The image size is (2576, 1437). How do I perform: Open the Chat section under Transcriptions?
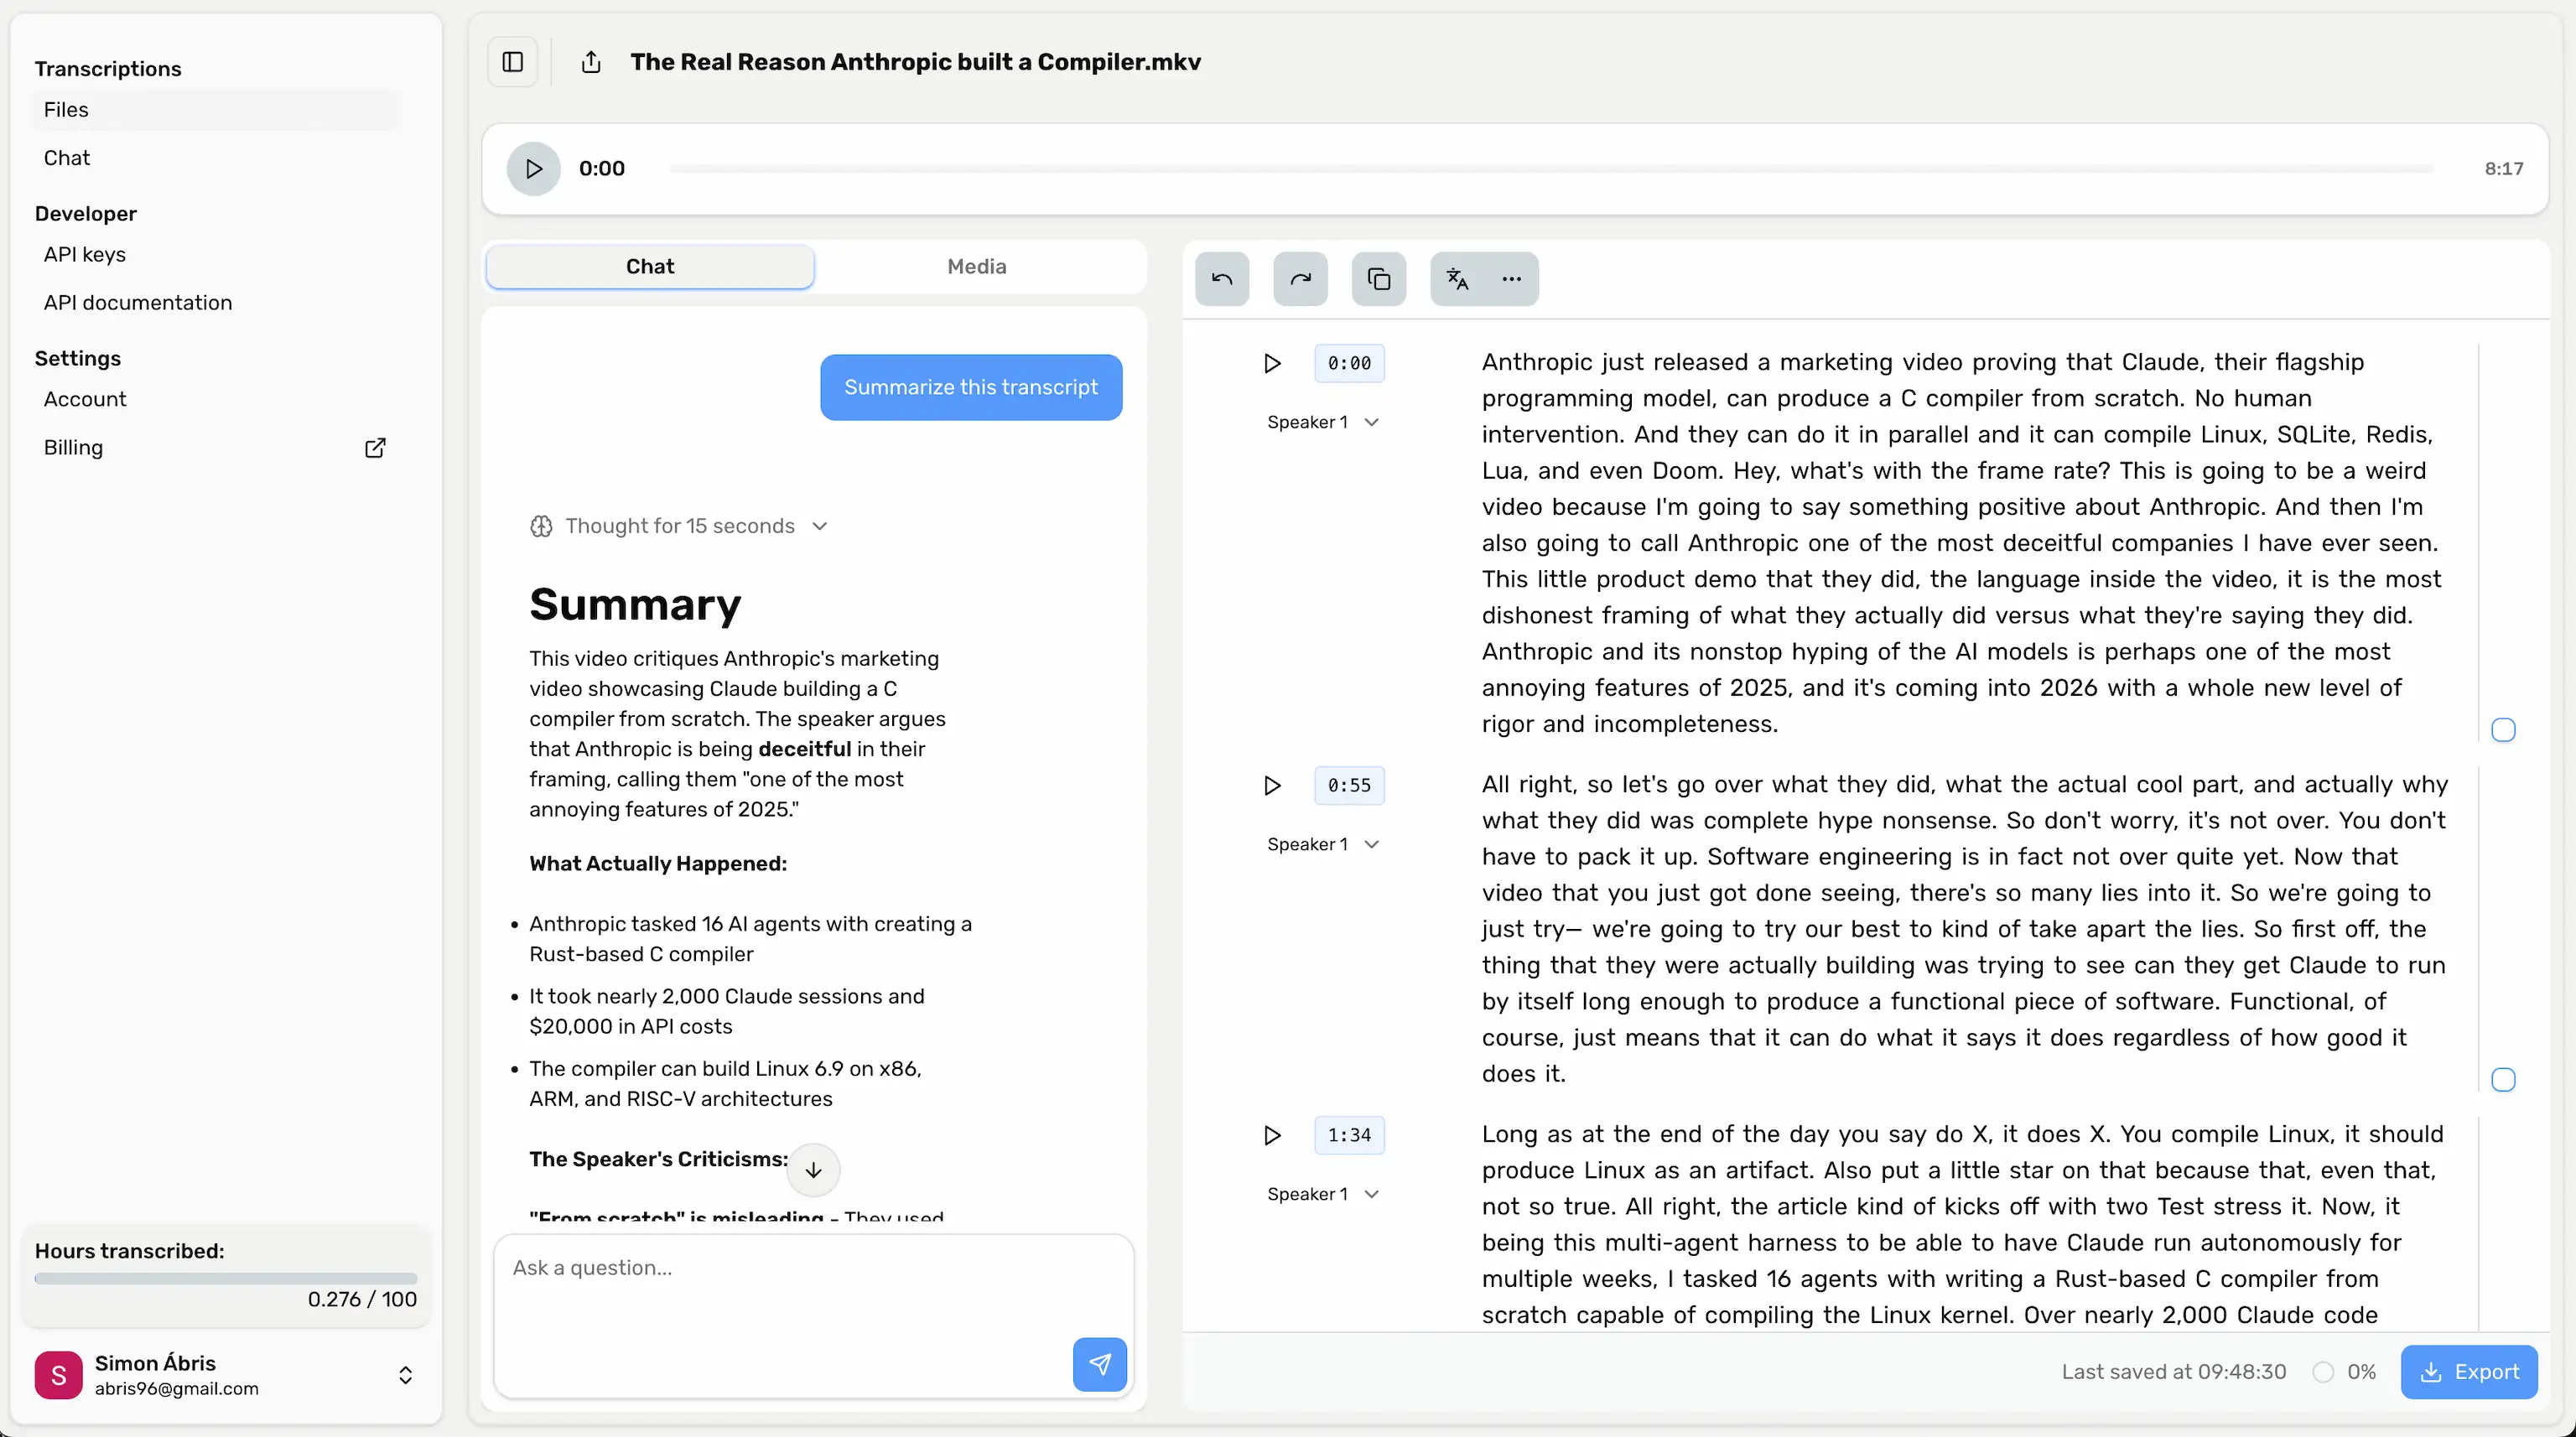point(66,157)
